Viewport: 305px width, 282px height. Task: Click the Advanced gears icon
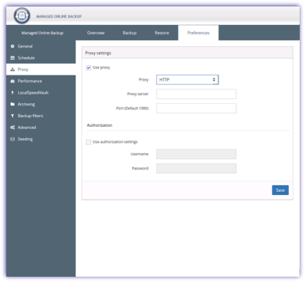[12, 127]
